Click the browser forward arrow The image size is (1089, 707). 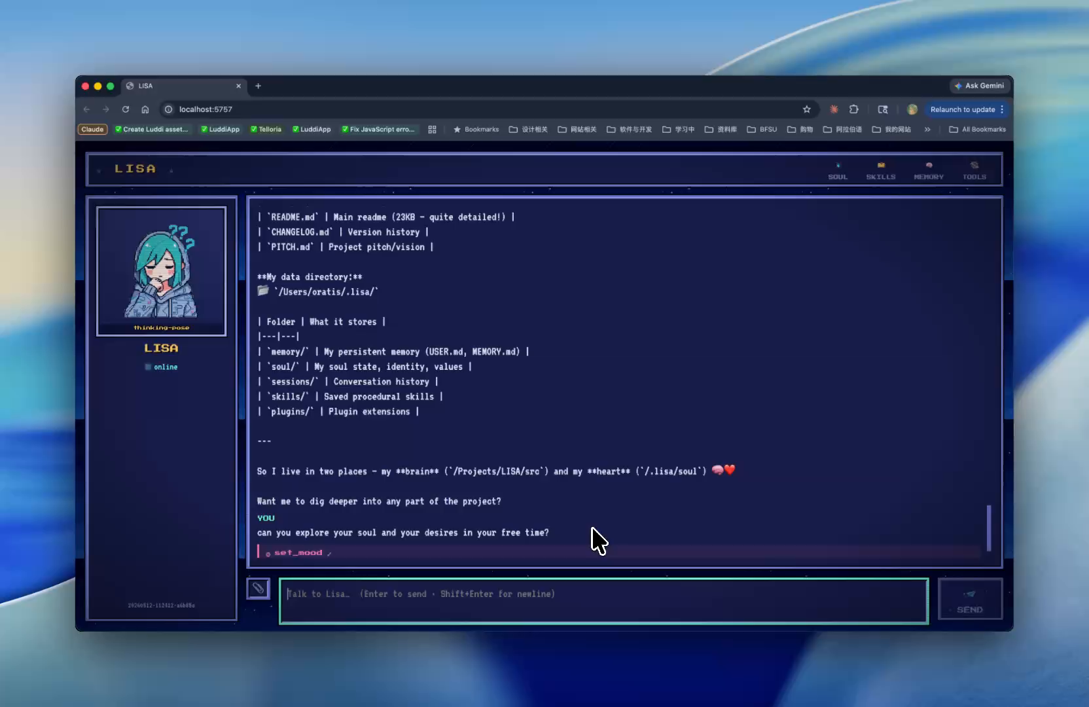tap(106, 109)
